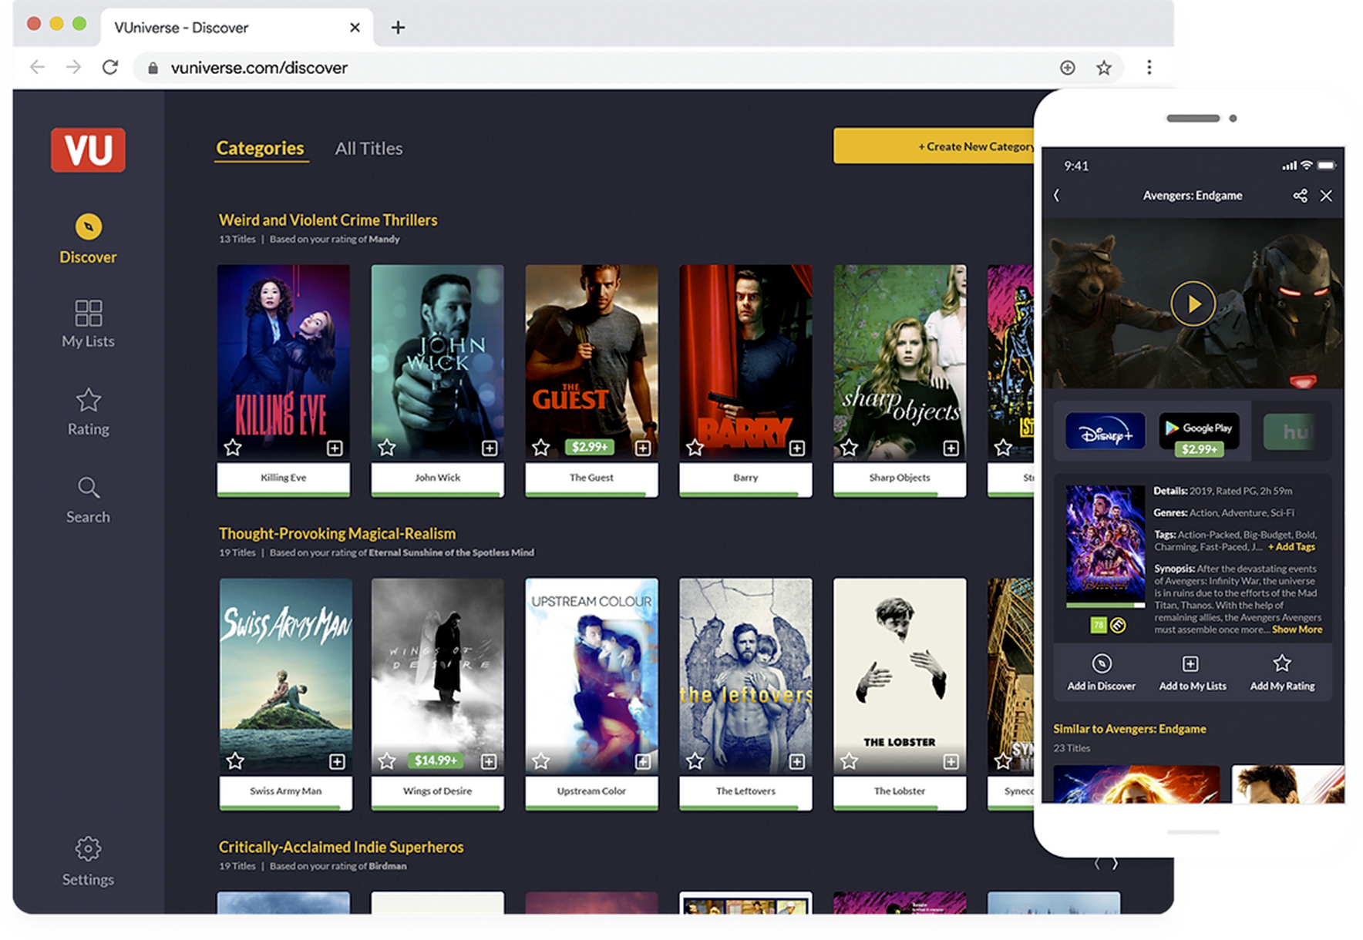
Task: Add Killing Eve to list icon
Action: click(335, 448)
